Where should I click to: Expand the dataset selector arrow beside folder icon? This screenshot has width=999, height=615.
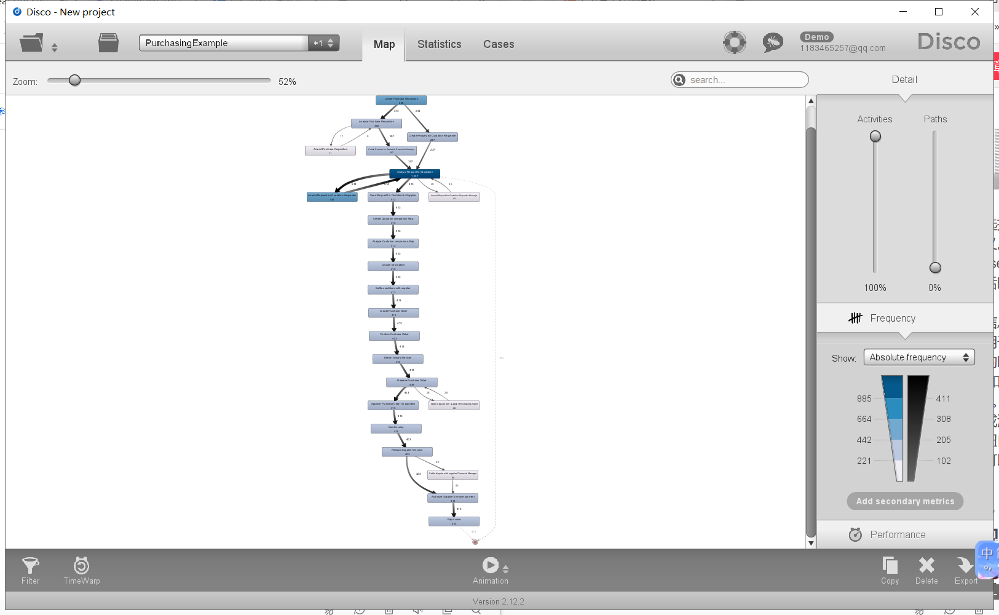click(x=55, y=46)
